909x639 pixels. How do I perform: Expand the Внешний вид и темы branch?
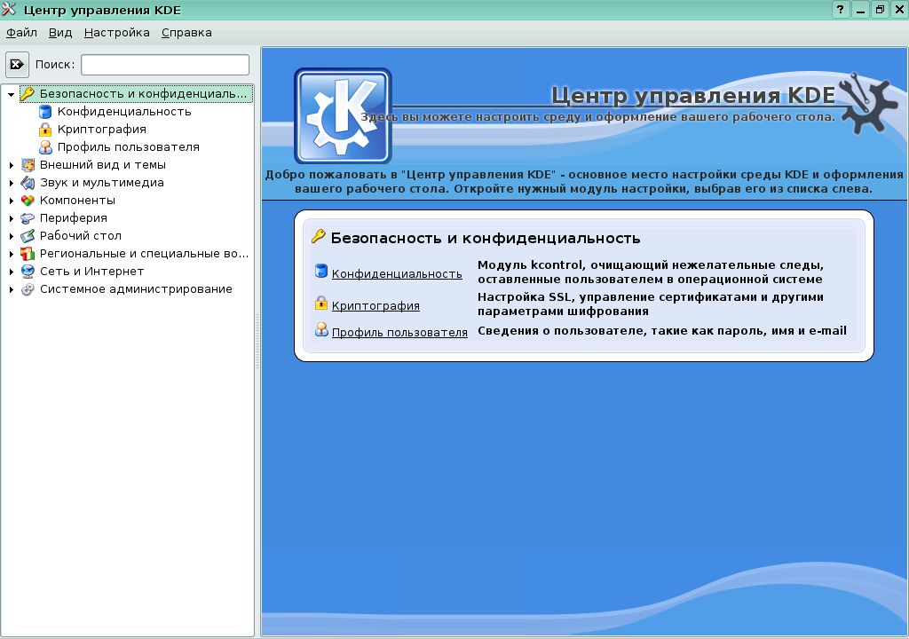point(10,164)
